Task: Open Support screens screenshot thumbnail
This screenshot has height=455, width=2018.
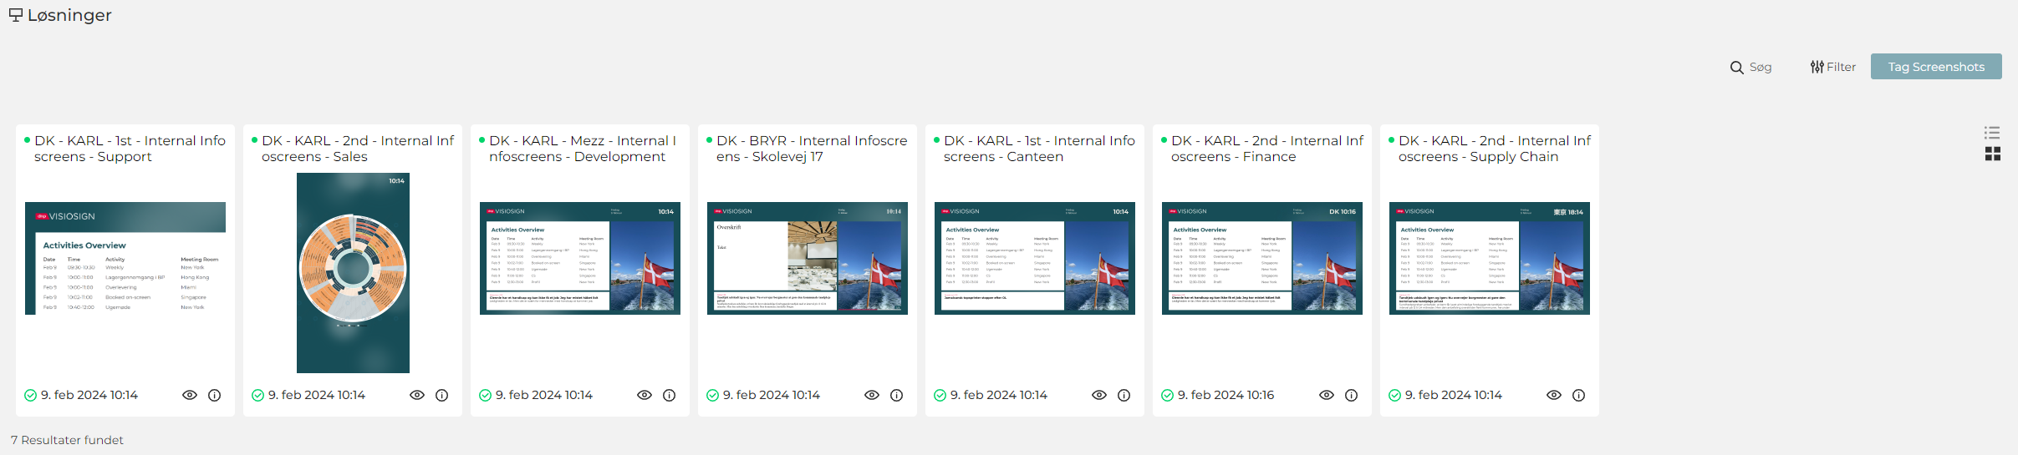Action: [125, 258]
